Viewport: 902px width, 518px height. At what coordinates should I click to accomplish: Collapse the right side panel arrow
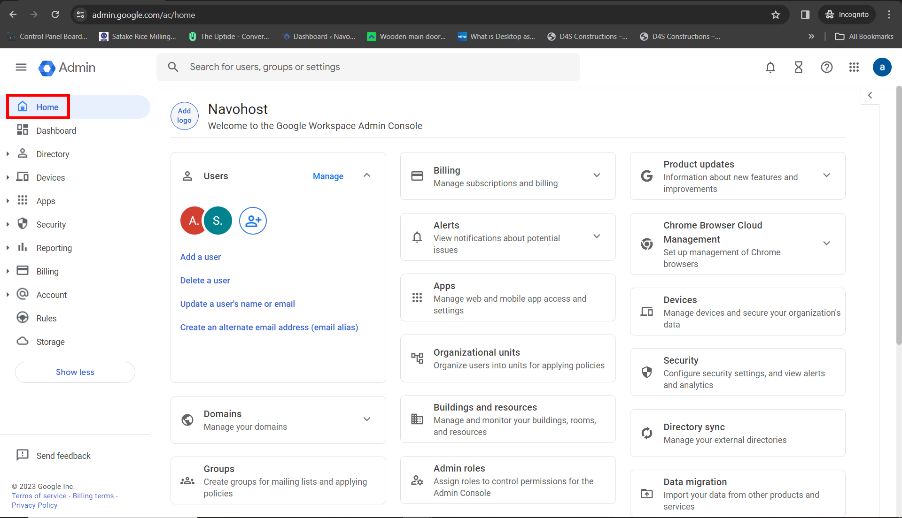tap(870, 95)
